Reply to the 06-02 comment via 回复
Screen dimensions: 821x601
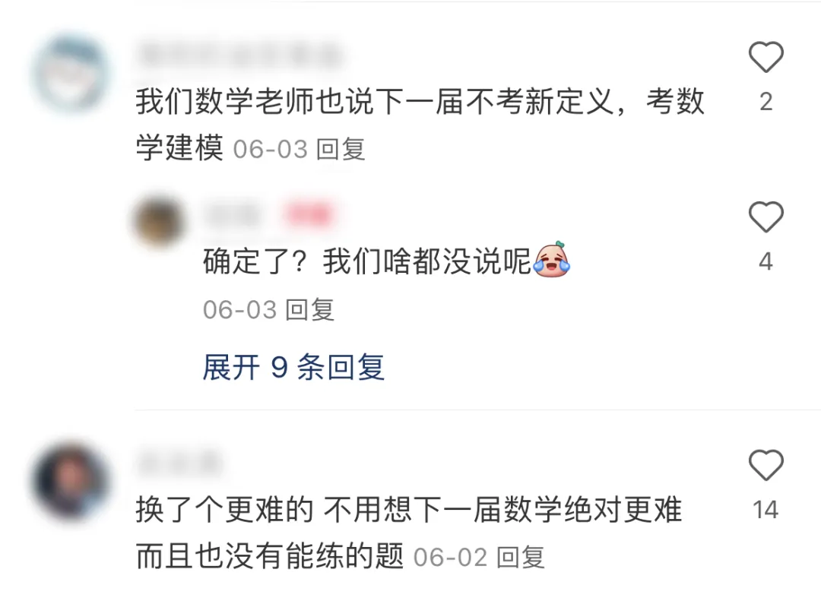[x=521, y=557]
